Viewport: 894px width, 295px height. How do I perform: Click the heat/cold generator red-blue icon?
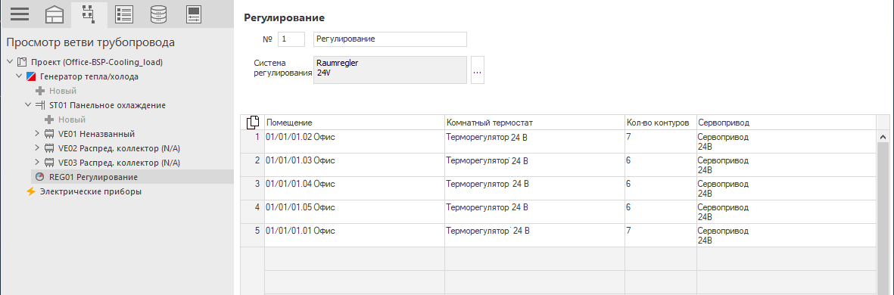tap(31, 76)
